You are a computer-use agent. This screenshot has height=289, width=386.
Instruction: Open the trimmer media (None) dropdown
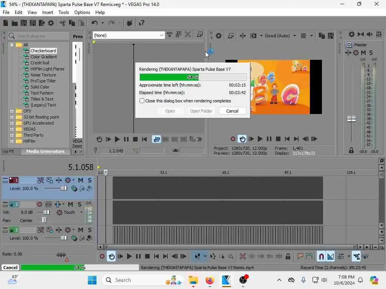pos(161,35)
